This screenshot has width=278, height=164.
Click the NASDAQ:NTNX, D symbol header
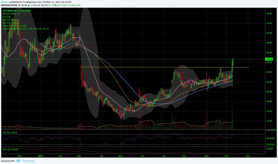pos(11,5)
